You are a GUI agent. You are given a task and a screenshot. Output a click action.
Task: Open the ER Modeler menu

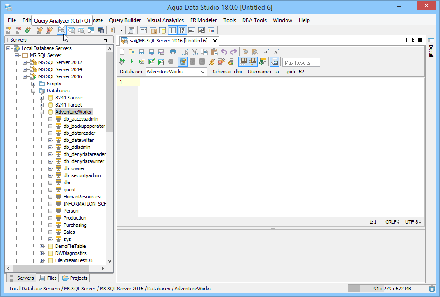[x=203, y=20]
